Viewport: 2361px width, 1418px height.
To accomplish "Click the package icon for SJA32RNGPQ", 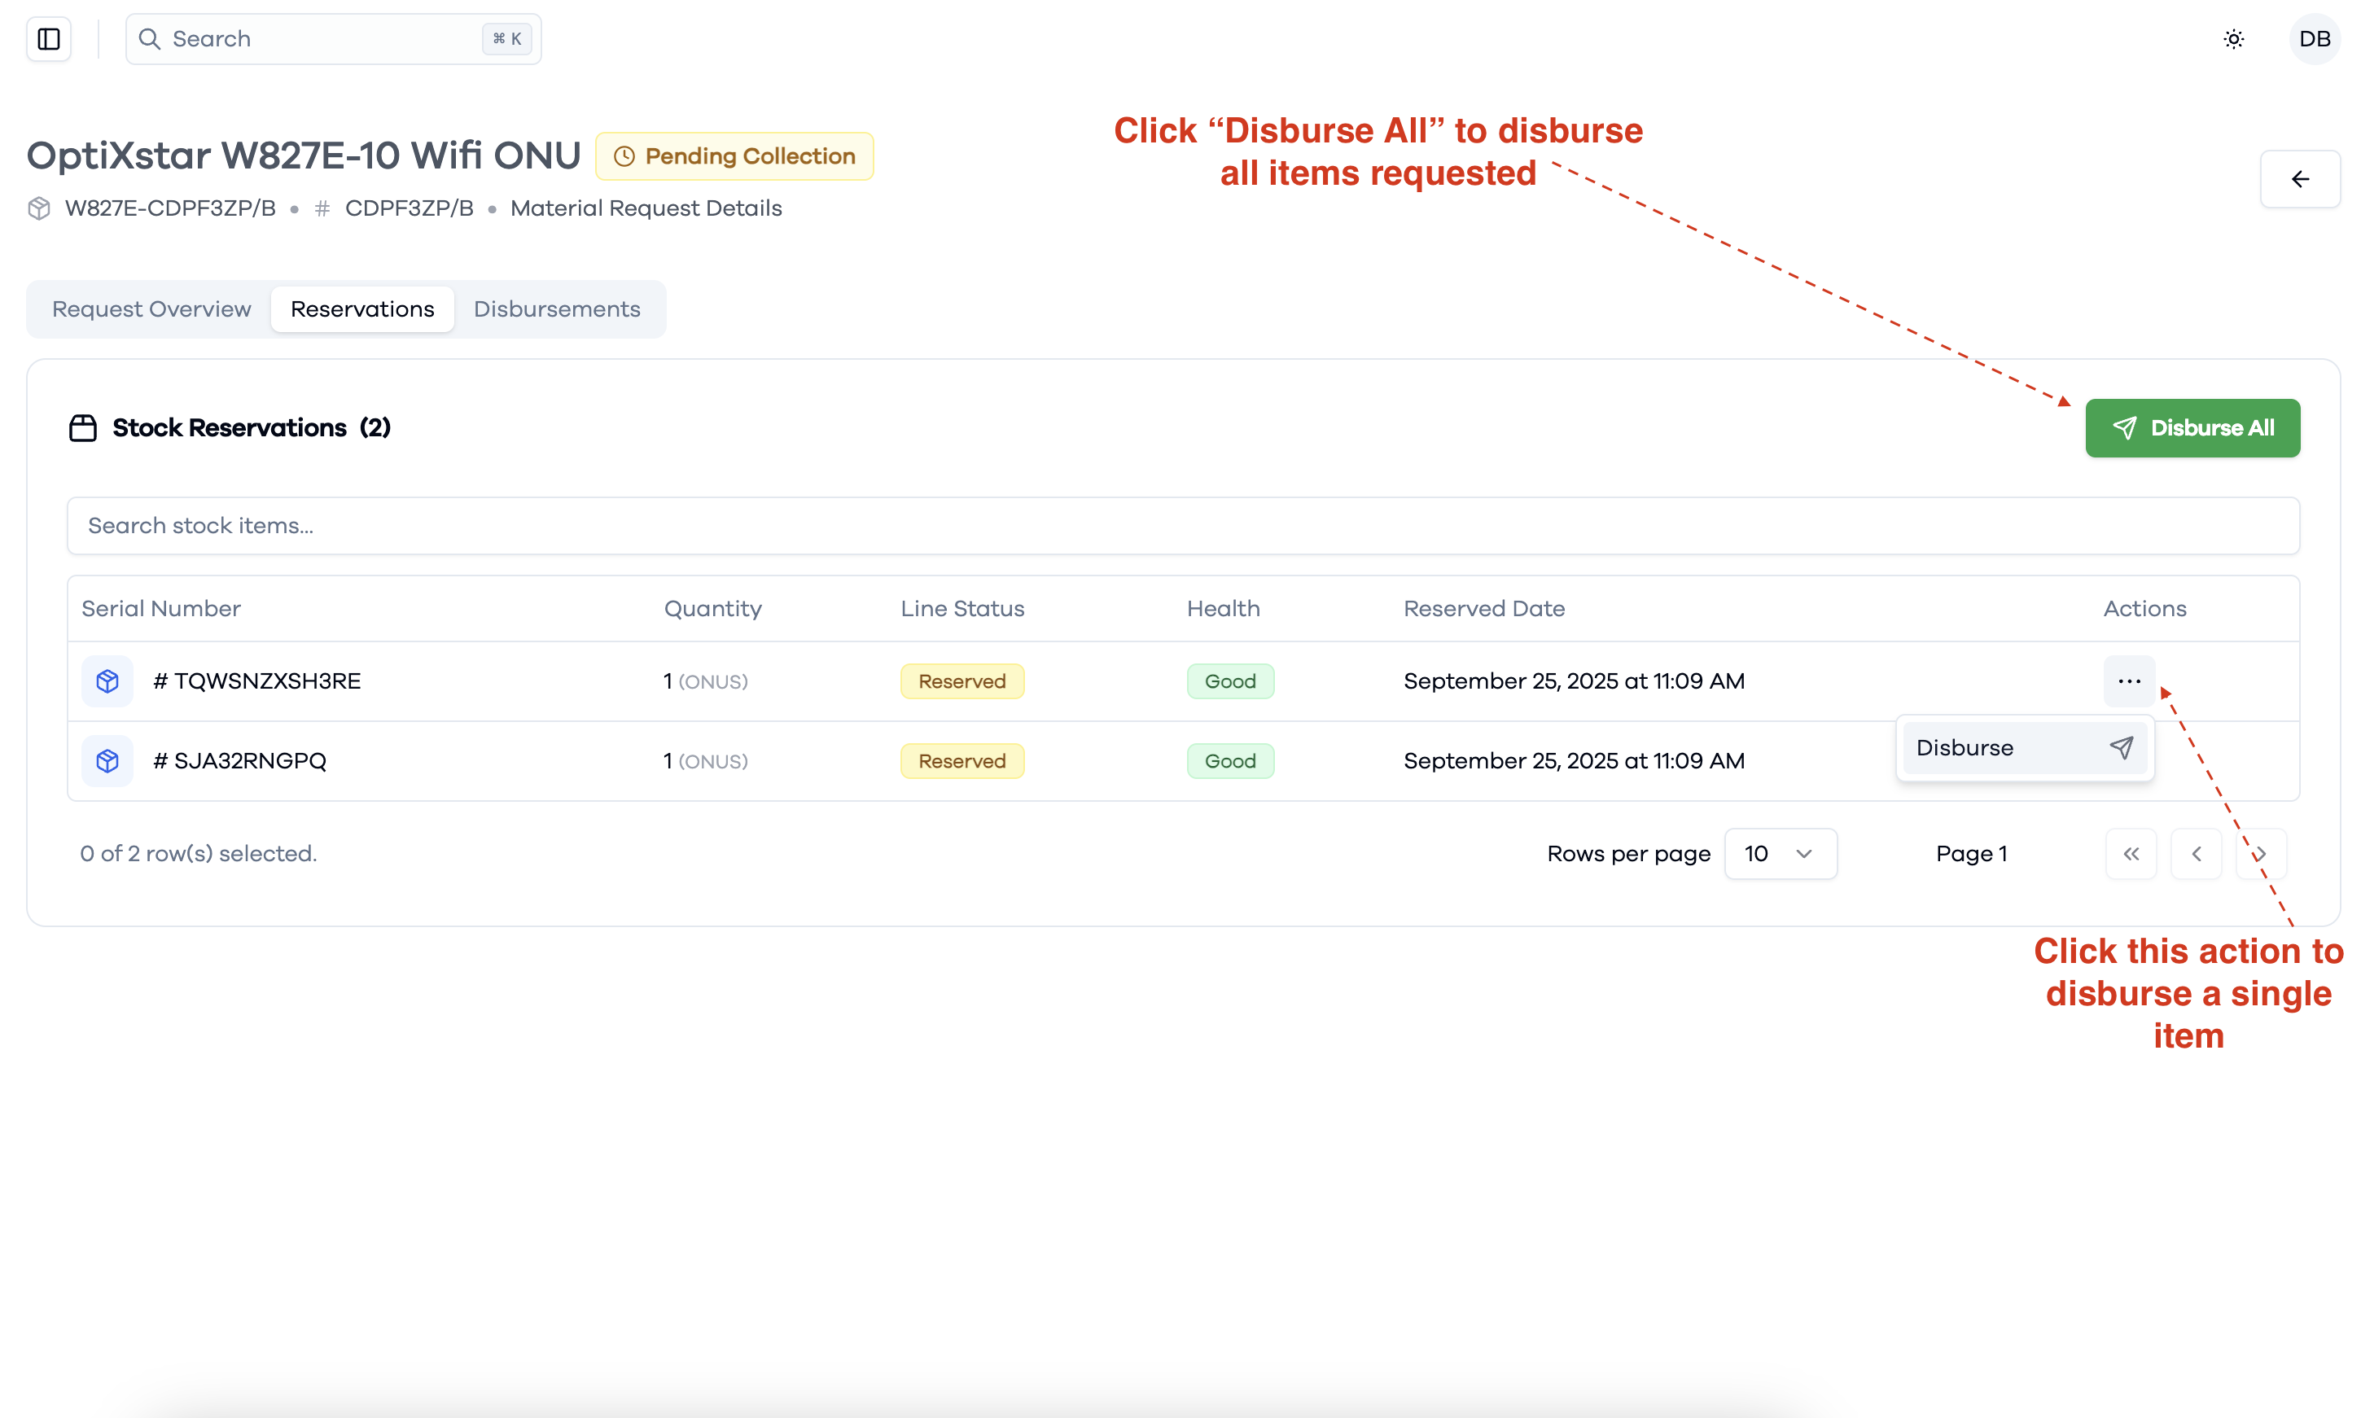I will pyautogui.click(x=107, y=760).
